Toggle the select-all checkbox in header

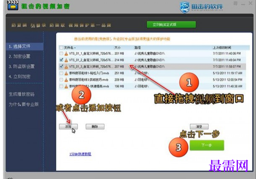61,47
